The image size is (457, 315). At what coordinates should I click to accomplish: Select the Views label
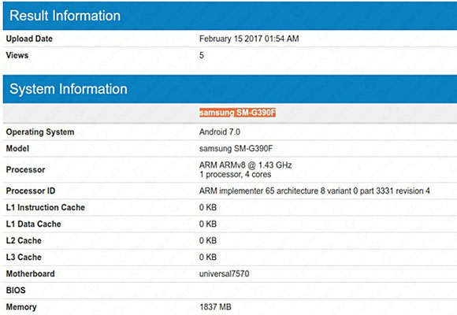pos(17,55)
